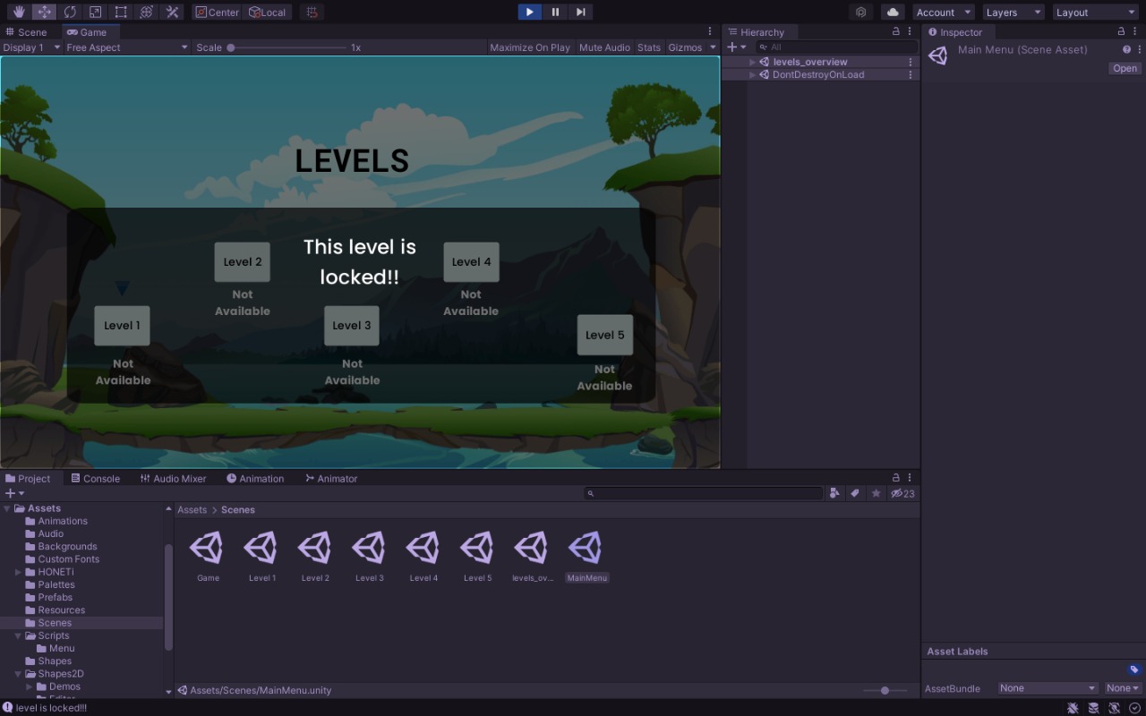The height and width of the screenshot is (716, 1146).
Task: Open Hierarchy panel three-dot options menu
Action: [910, 31]
